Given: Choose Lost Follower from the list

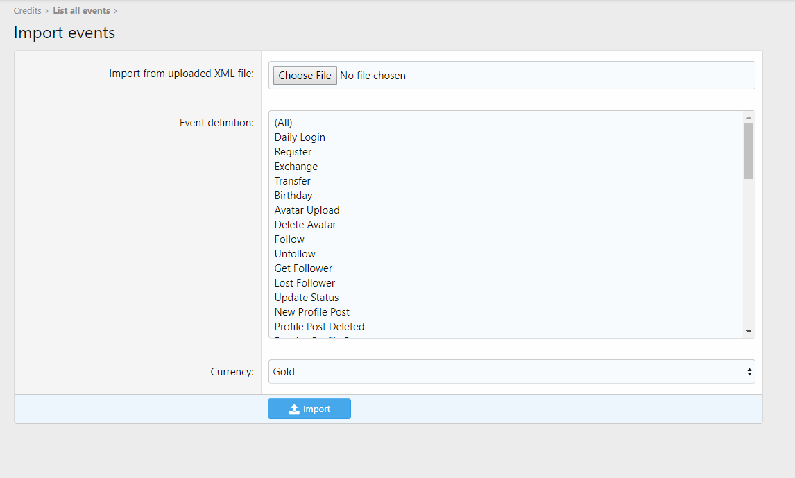Looking at the screenshot, I should pyautogui.click(x=305, y=283).
